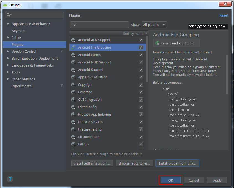This screenshot has height=188, width=234.
Task: Uncheck the Android File Grouping plugin
Action: (141, 47)
